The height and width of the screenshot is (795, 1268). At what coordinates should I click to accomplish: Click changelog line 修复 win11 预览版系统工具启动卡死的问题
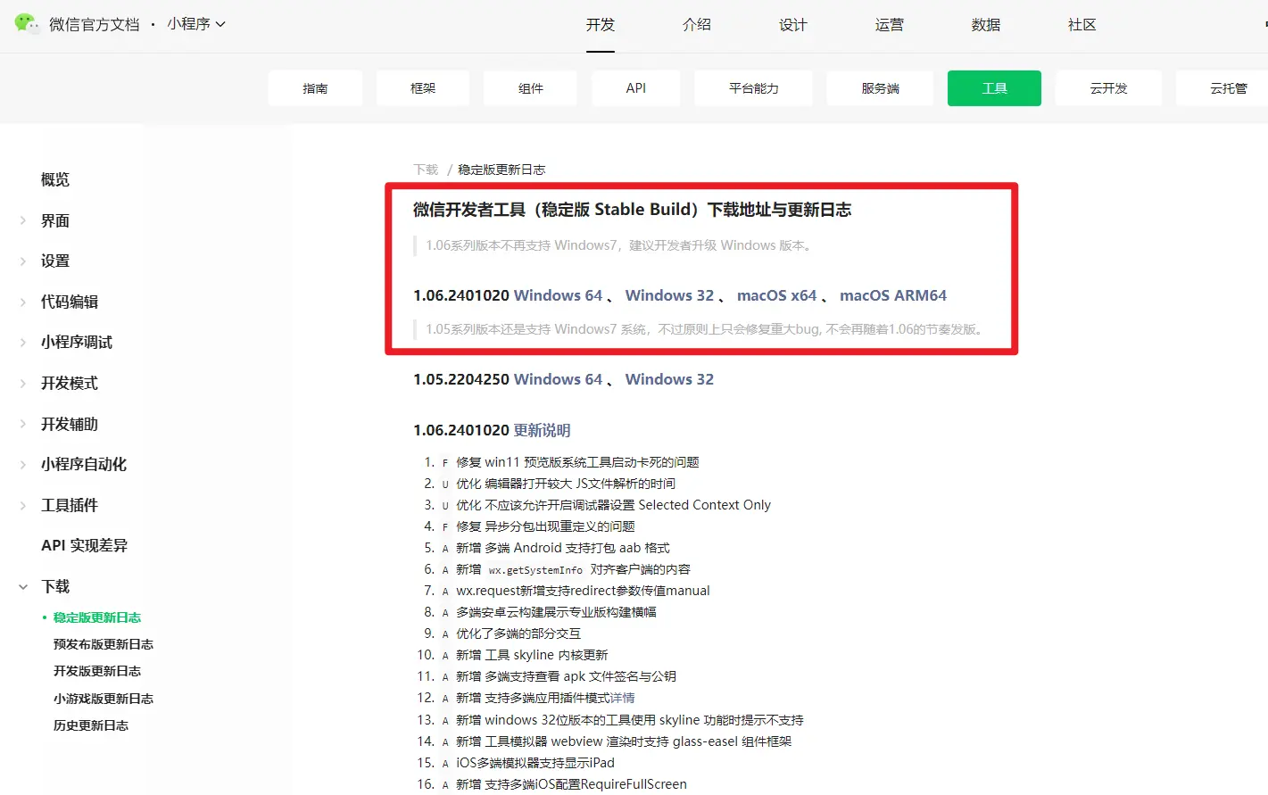(x=577, y=462)
